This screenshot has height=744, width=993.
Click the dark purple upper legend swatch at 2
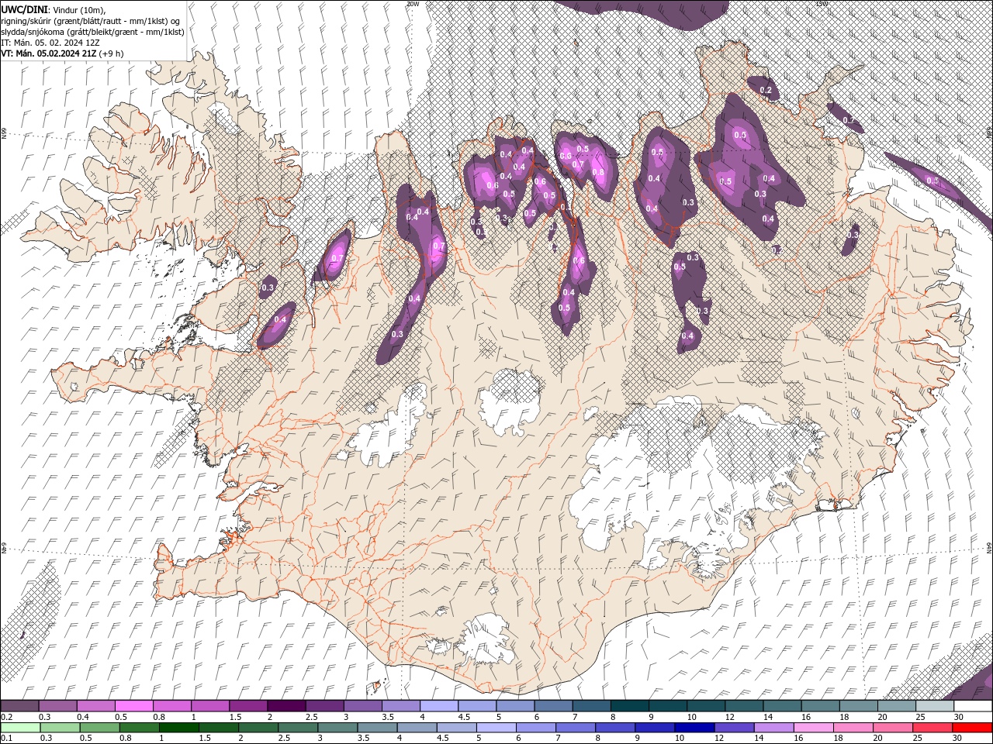click(x=286, y=706)
